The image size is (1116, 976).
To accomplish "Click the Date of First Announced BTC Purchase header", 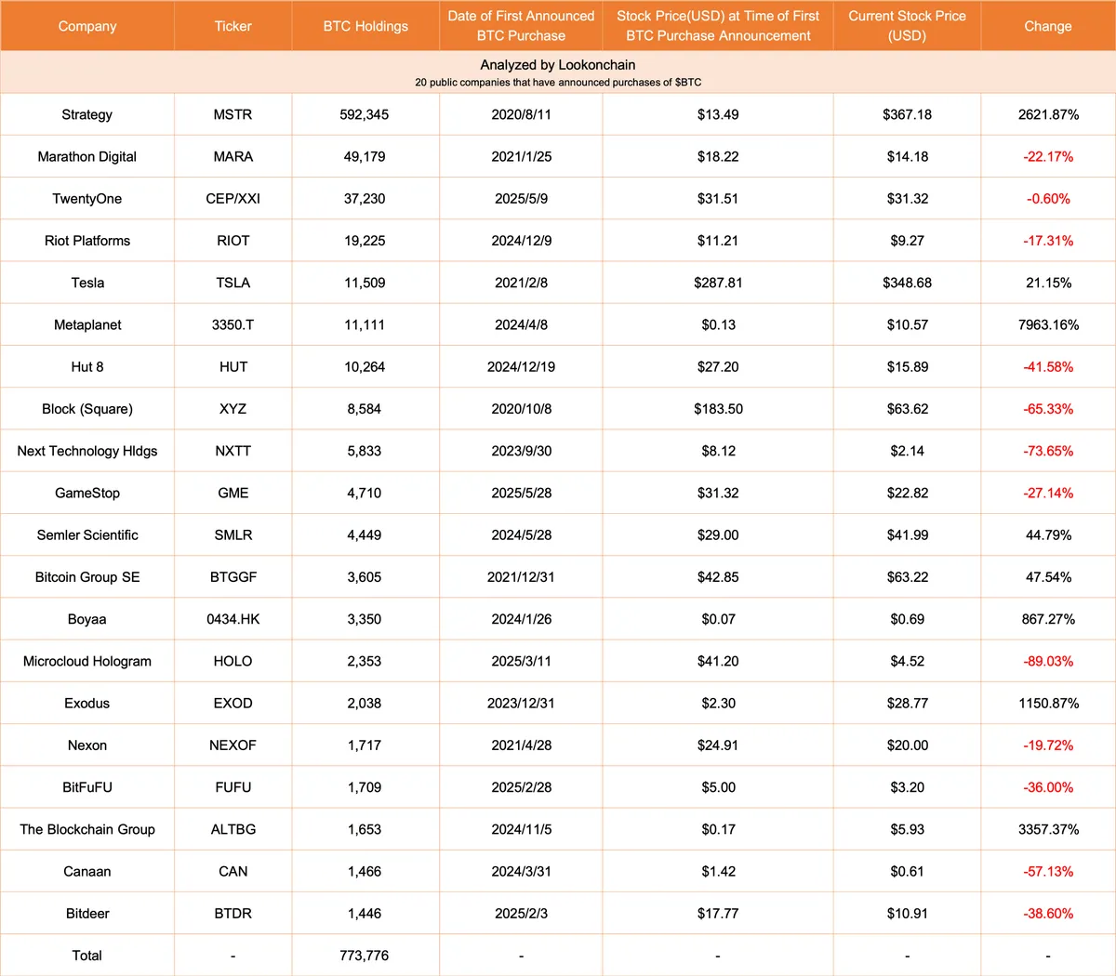I will [x=521, y=26].
